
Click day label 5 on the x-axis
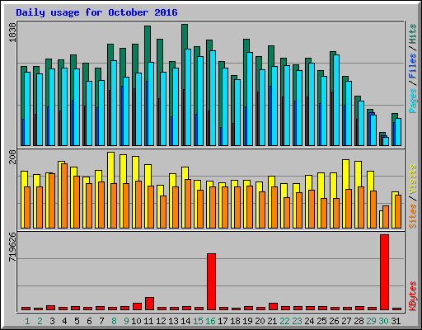click(x=77, y=321)
